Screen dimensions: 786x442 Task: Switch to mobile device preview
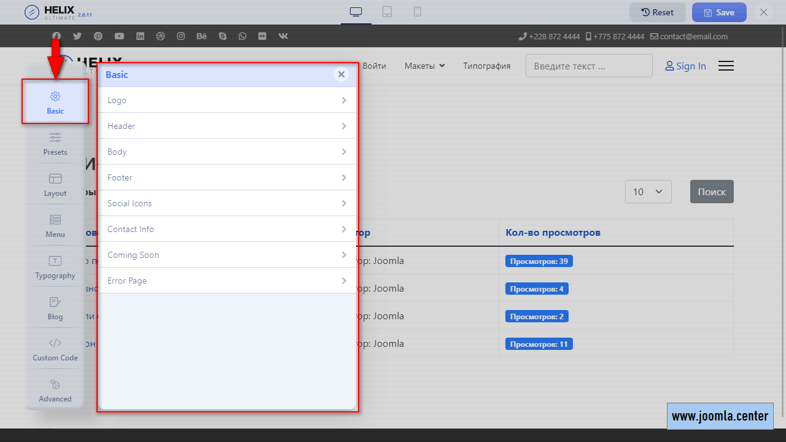[418, 12]
